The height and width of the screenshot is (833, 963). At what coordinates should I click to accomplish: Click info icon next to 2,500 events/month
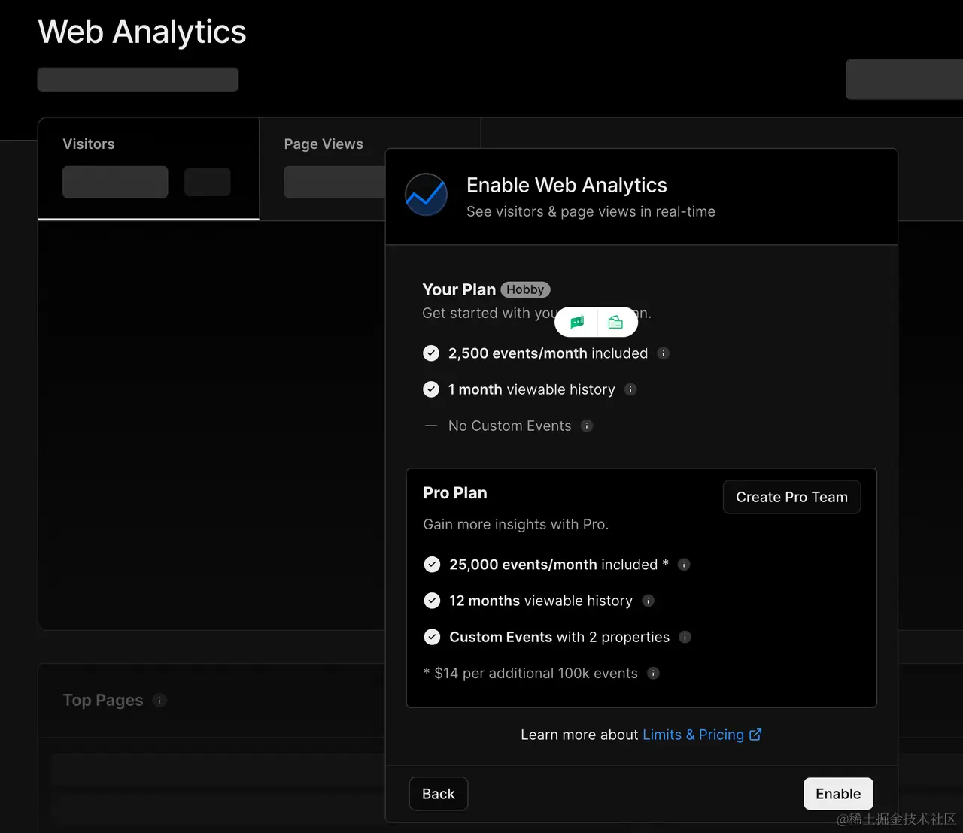(x=664, y=353)
